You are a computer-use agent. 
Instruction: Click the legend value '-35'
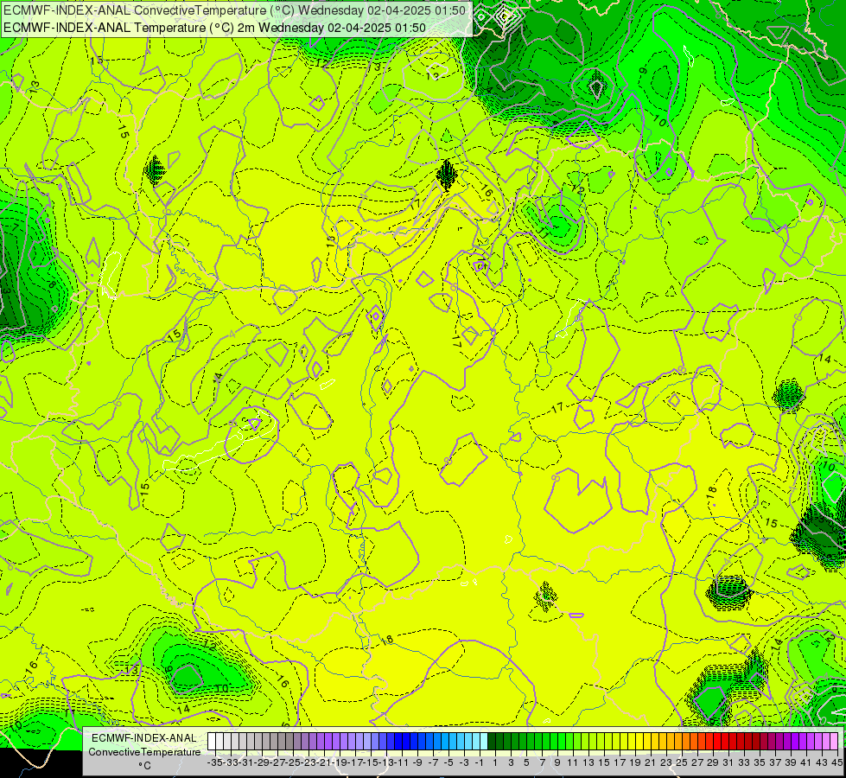coord(214,763)
